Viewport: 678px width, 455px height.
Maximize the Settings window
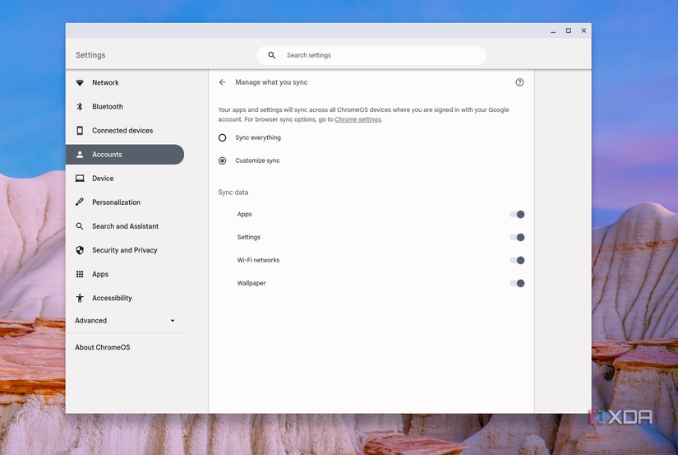pyautogui.click(x=568, y=30)
